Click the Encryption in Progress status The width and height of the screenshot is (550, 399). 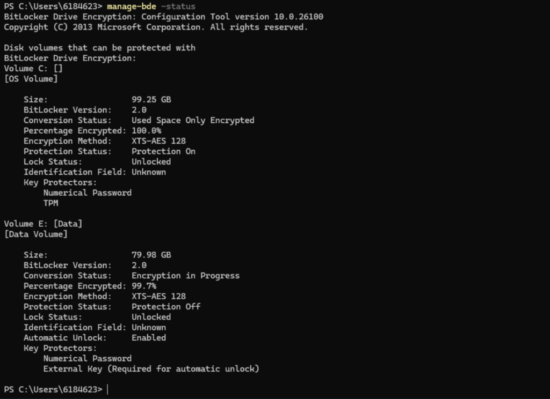tap(185, 276)
